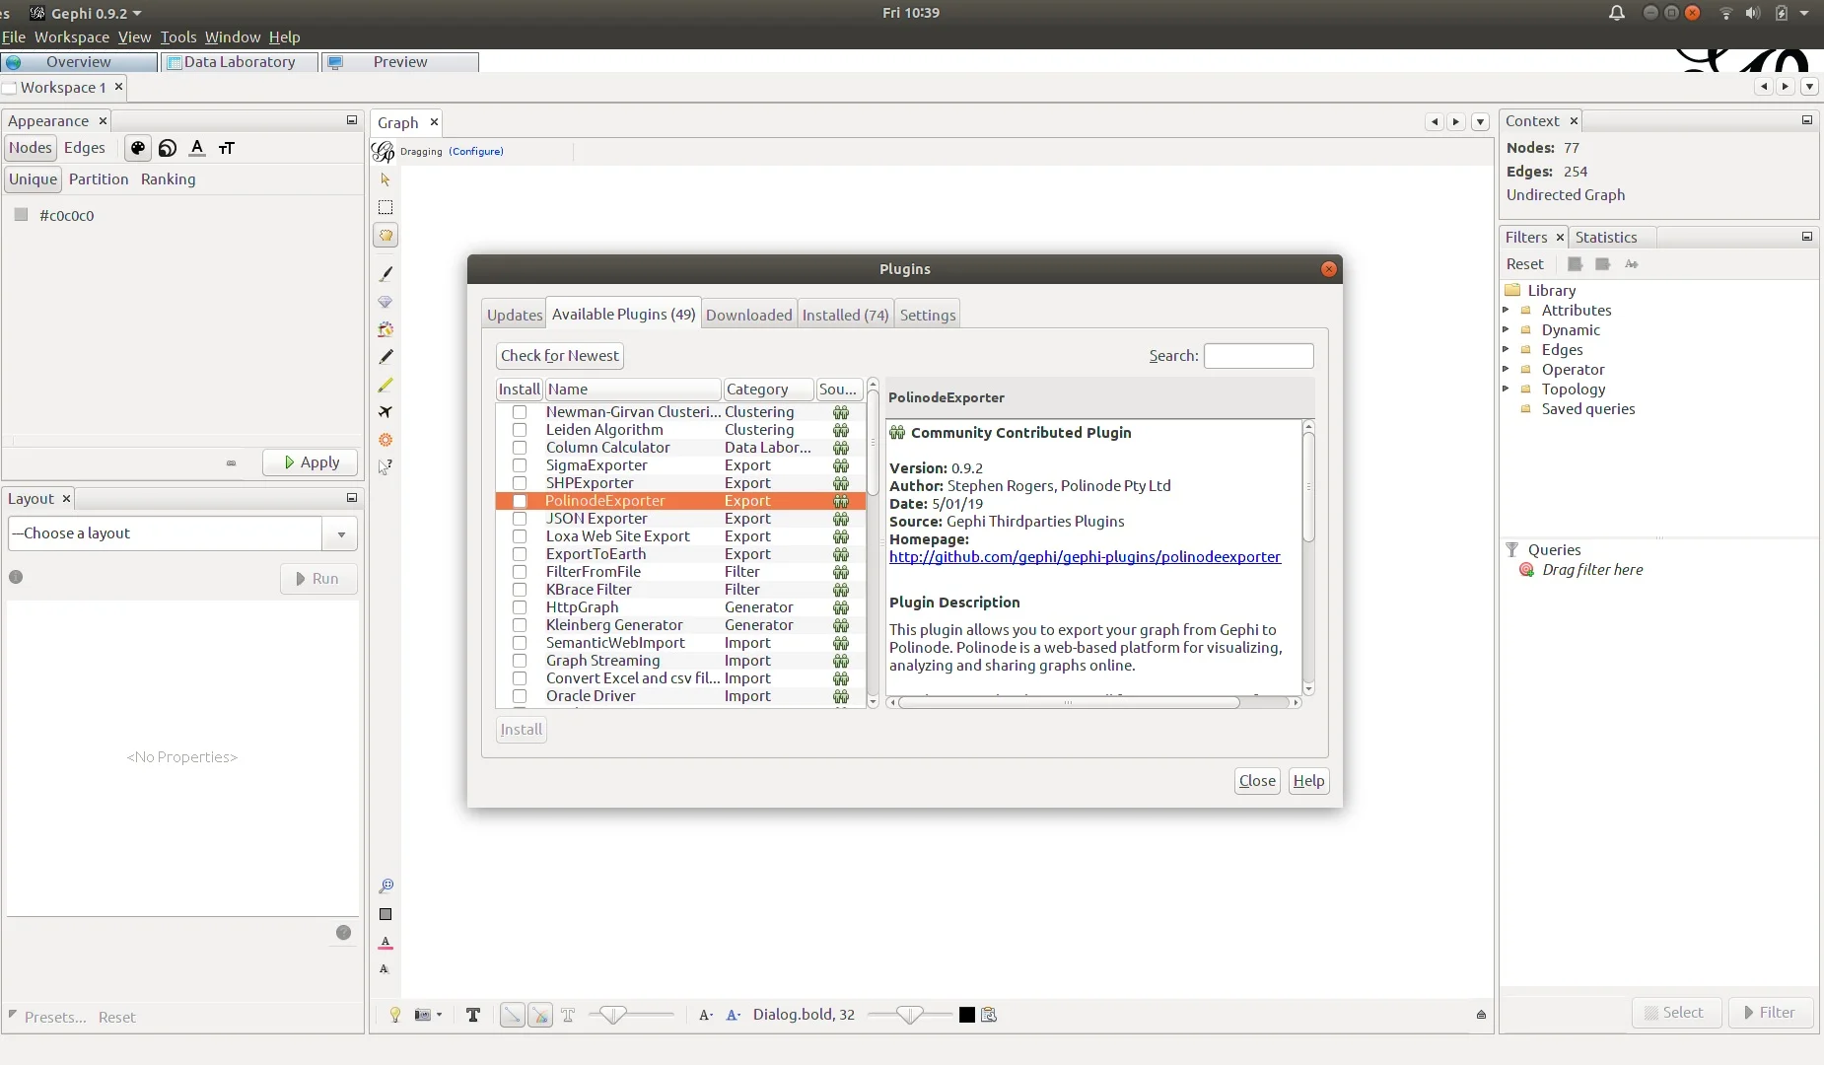Select the sizer diamond tool
This screenshot has height=1065, width=1824.
coord(386,301)
